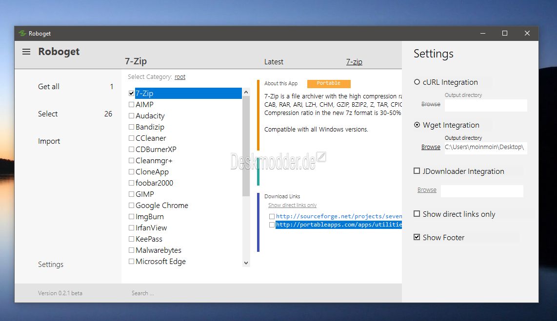
Task: Tick the Microsoft Edge checkbox
Action: [131, 262]
